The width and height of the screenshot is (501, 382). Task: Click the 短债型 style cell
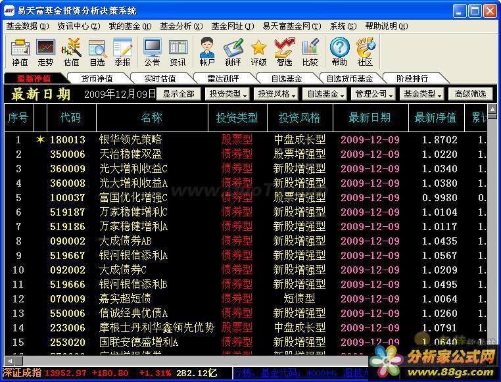[x=299, y=298]
